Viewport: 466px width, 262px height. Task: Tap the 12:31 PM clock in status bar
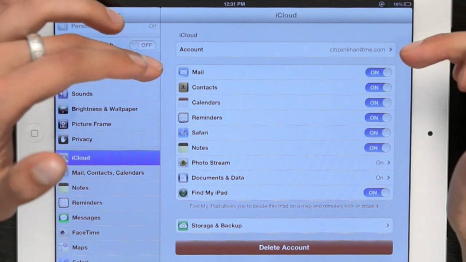(x=234, y=4)
